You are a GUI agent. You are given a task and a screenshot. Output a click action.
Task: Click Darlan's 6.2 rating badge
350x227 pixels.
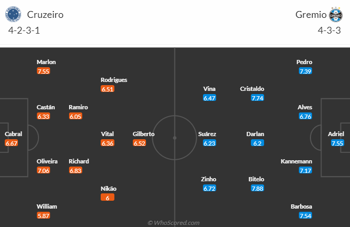pyautogui.click(x=257, y=143)
